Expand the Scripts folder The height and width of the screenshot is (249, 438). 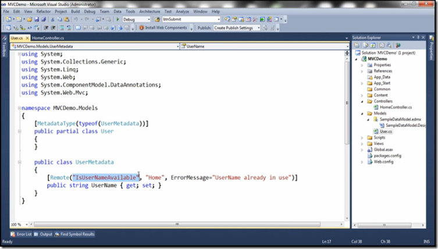pyautogui.click(x=362, y=137)
